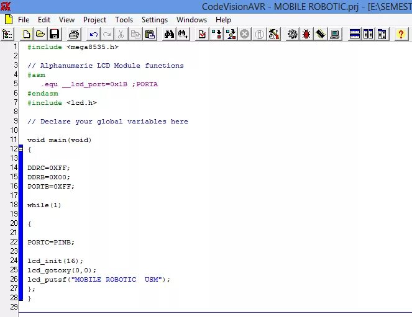
Task: Click the DDRB=0X00; statement
Action: (49, 177)
